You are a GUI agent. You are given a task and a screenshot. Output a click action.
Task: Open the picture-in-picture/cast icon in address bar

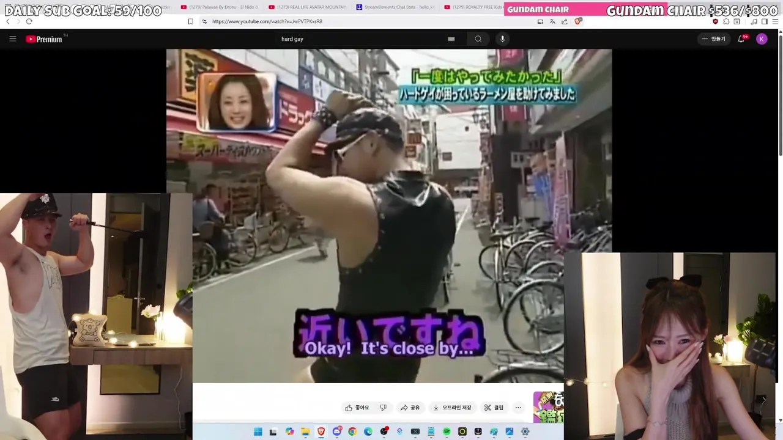click(540, 21)
